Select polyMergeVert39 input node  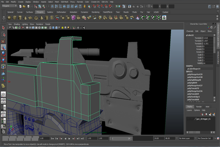pyautogui.click(x=195, y=74)
